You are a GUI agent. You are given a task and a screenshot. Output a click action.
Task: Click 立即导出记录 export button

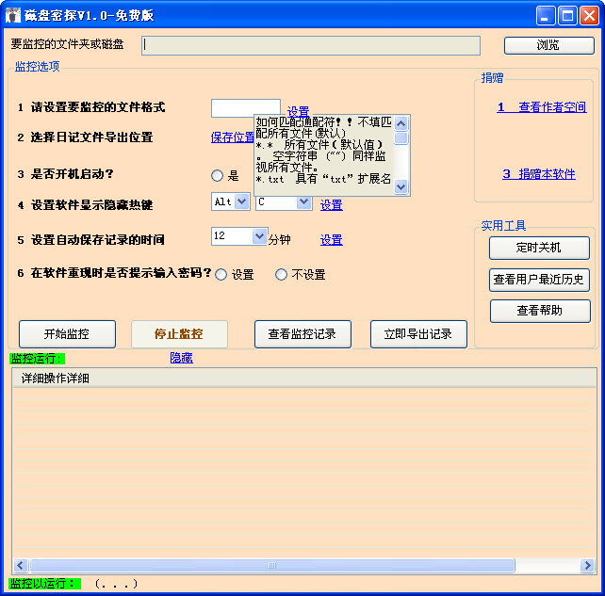pyautogui.click(x=417, y=334)
